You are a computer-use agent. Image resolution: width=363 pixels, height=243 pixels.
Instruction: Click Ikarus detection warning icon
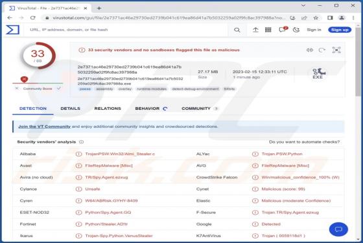pyautogui.click(x=78, y=236)
